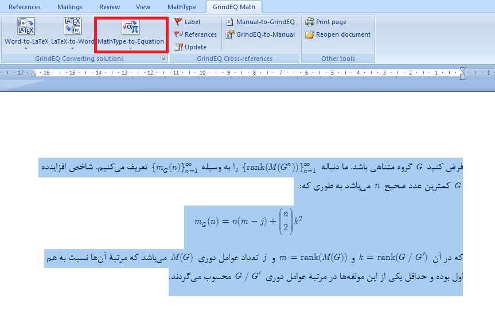Select the GrindEQ Math tab
Viewport: 495px width, 318px height.
tap(234, 7)
